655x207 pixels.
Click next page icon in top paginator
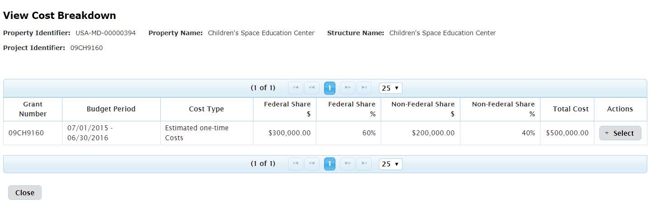click(x=347, y=88)
